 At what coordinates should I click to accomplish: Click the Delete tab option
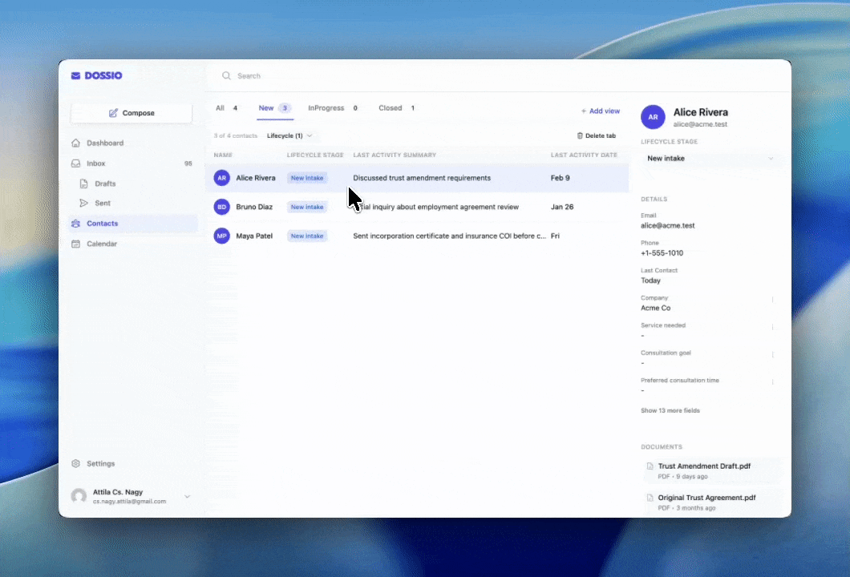[597, 135]
